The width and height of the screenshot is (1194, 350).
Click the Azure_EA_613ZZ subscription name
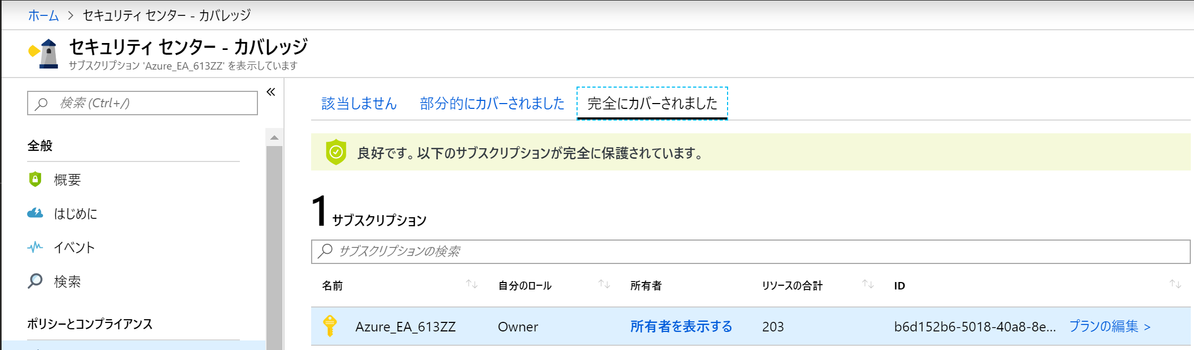(405, 327)
